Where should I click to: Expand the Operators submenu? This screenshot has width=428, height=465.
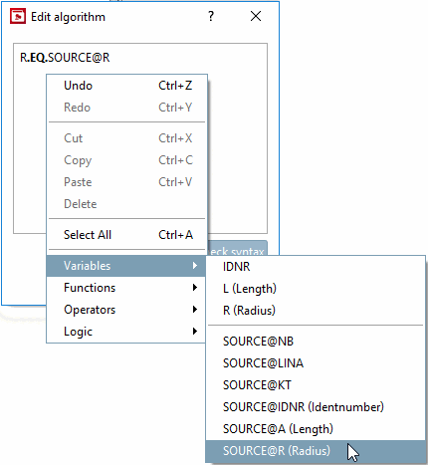click(x=127, y=310)
